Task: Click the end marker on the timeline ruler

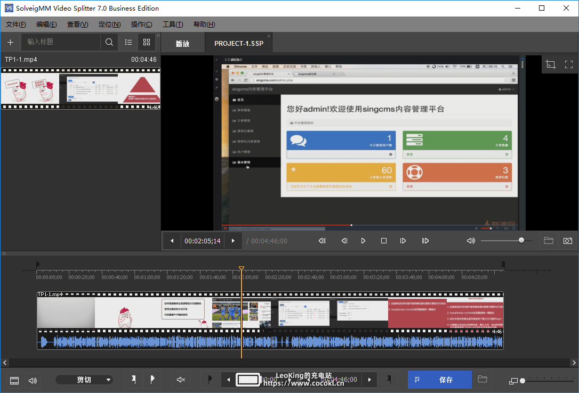Action: tap(503, 264)
